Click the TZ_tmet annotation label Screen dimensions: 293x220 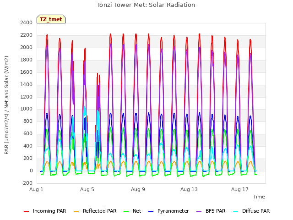[51, 19]
